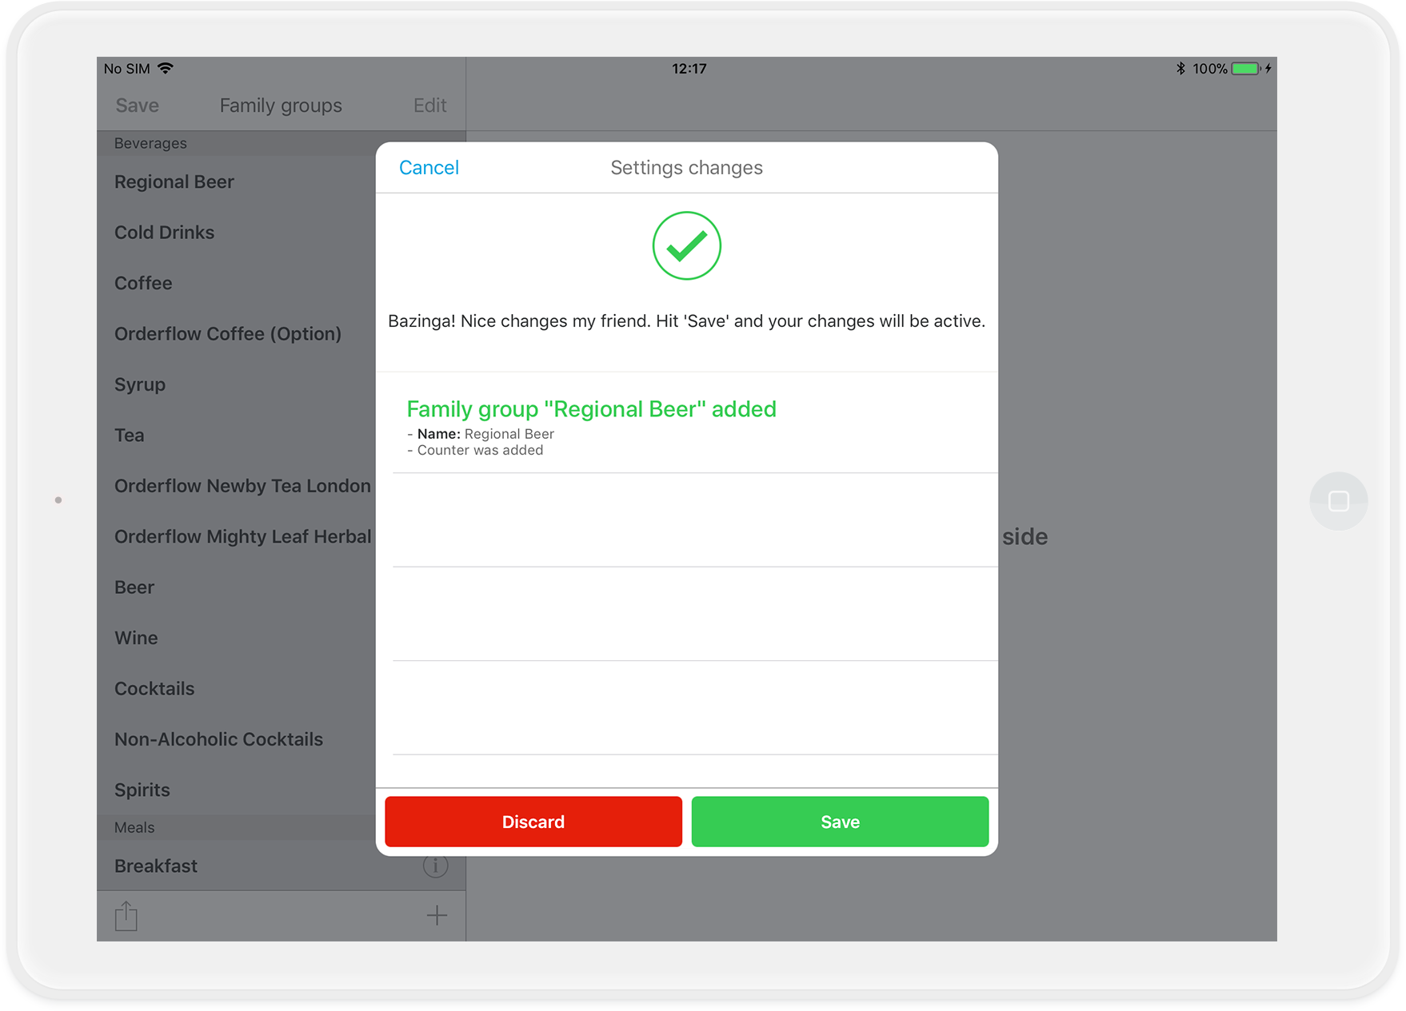Tap the share/export icon in the bottom toolbar
This screenshot has height=1011, width=1406.
[x=126, y=915]
